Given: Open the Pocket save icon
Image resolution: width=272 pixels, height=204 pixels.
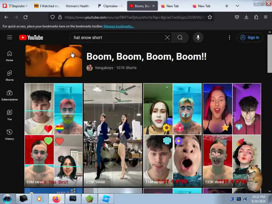Looking at the screenshot, I should coord(237,17).
